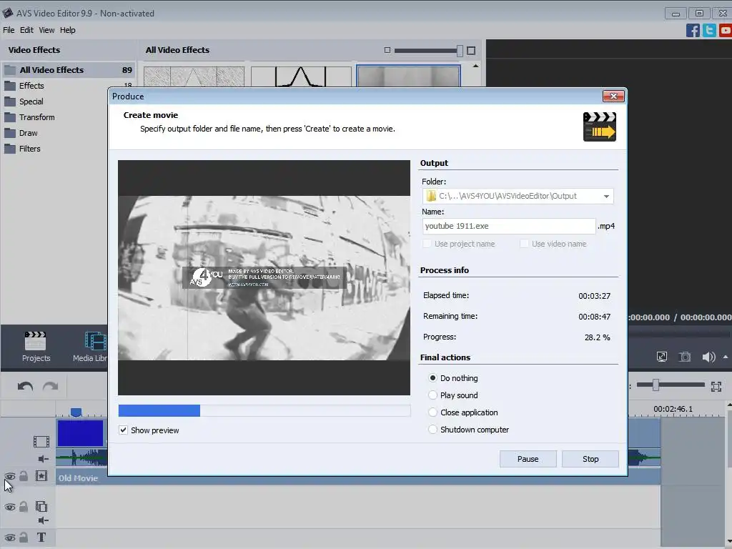This screenshot has width=732, height=549.
Task: Click the Redo arrow
Action: point(51,386)
